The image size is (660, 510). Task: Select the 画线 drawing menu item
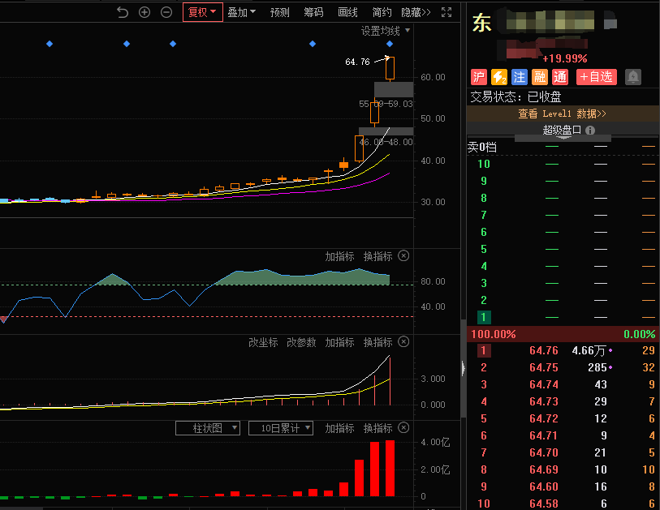[x=347, y=12]
